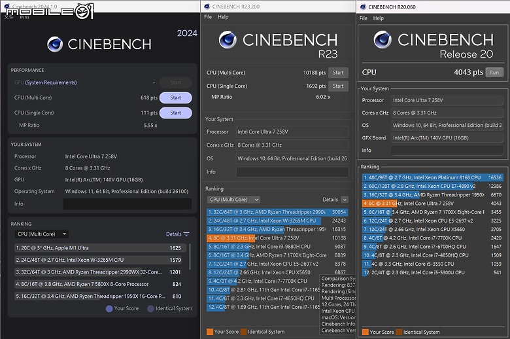The height and width of the screenshot is (339, 510).
Task: Select Threadripper 2990WX row scoring 1201
Action: click(100, 272)
